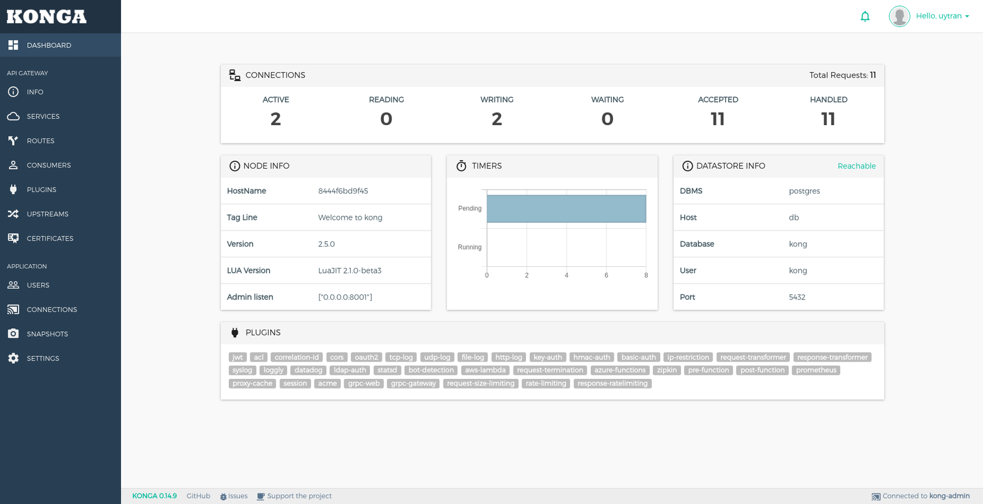Open the Plugins plug icon in sidebar
983x504 pixels.
coord(13,189)
